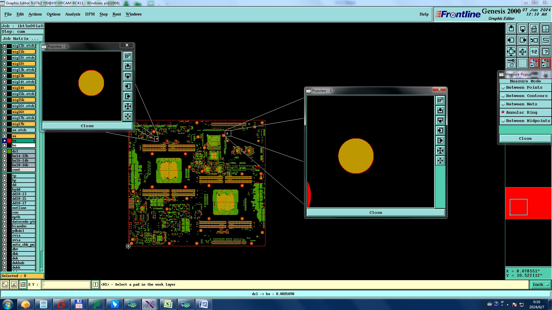Click the exclamation alert icon in status bar

point(95,284)
